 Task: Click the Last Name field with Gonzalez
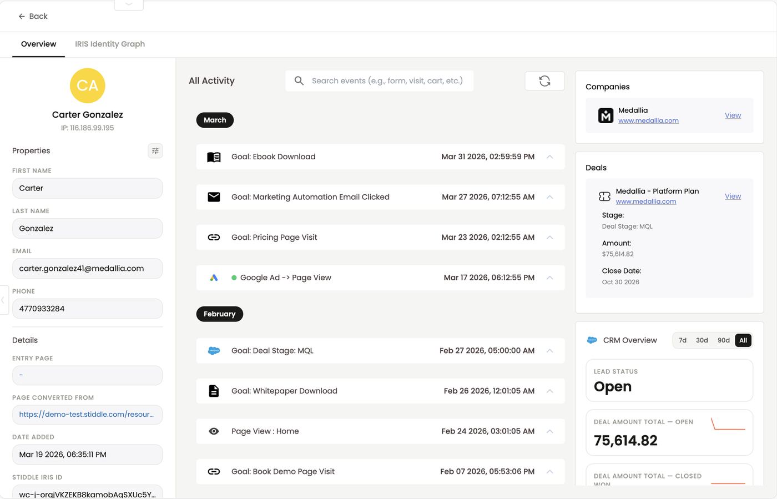click(87, 228)
